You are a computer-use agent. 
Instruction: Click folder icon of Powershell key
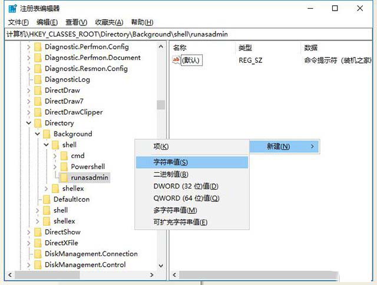(64, 166)
